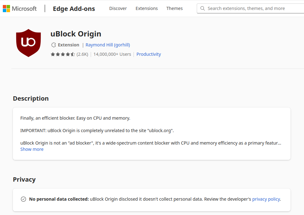Click the checkmark circle privacy icon

pyautogui.click(x=23, y=199)
